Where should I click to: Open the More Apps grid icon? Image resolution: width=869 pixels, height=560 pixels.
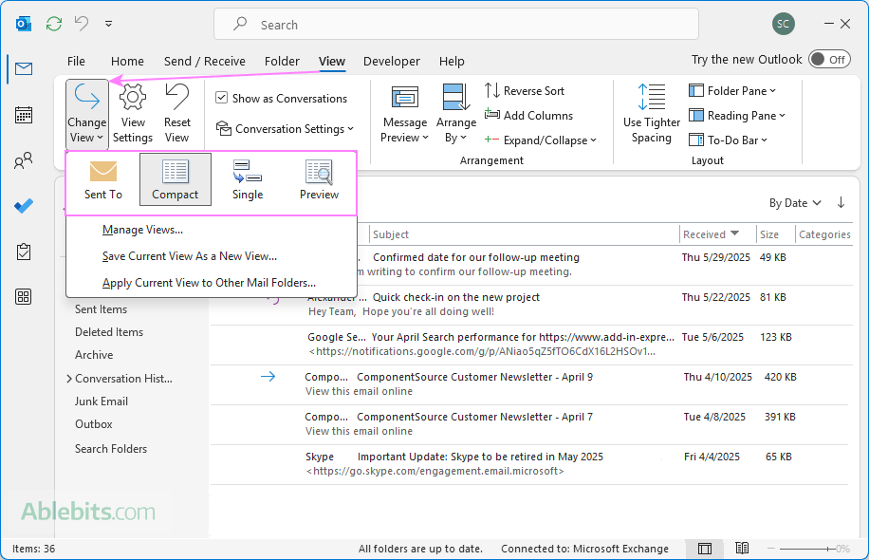[24, 297]
